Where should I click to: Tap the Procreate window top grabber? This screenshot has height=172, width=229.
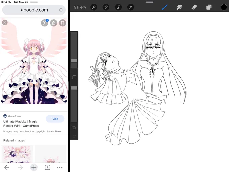point(150,2)
